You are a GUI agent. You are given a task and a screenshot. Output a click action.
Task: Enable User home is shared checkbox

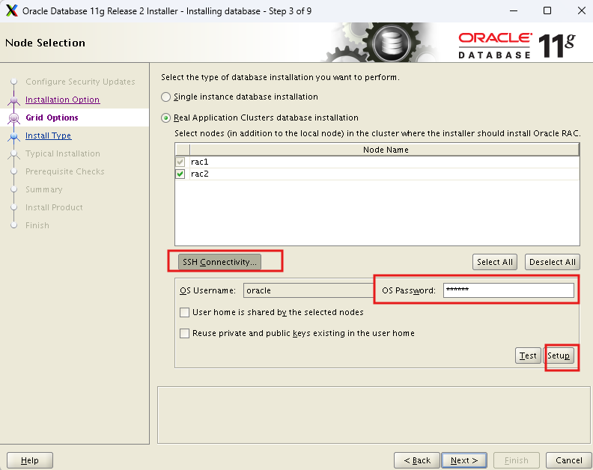(184, 312)
